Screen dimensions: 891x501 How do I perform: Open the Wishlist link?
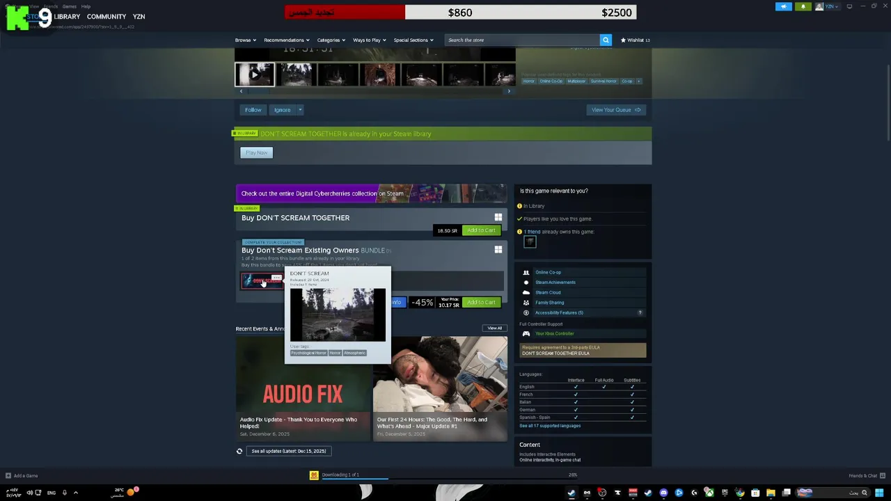[x=636, y=40]
